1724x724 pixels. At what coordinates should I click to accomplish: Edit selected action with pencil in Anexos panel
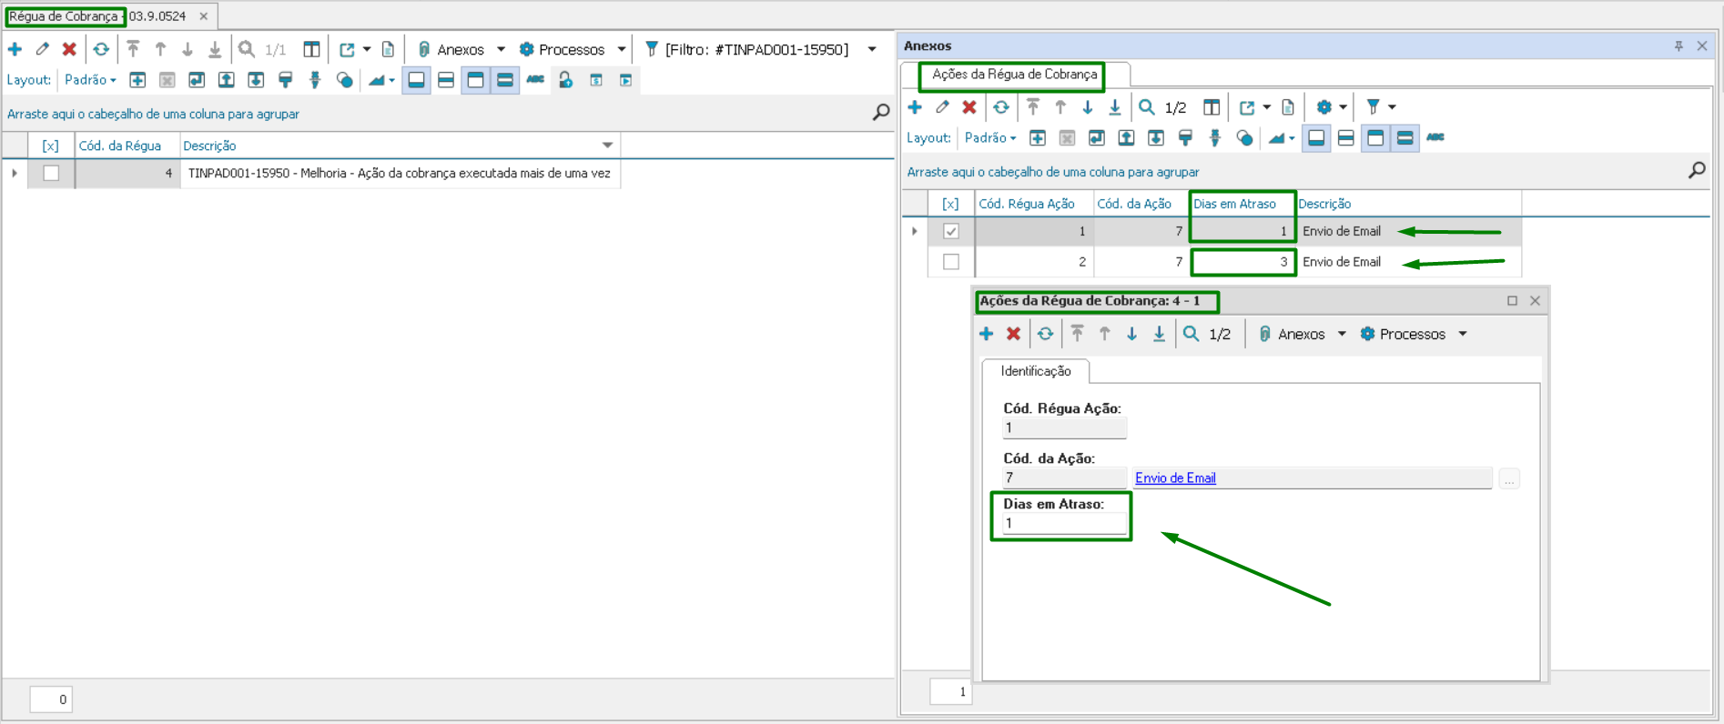(942, 107)
